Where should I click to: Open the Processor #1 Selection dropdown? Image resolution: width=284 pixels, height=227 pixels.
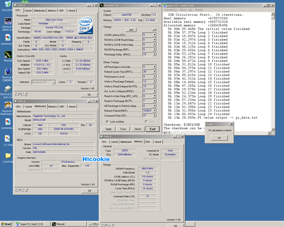pos(54,82)
